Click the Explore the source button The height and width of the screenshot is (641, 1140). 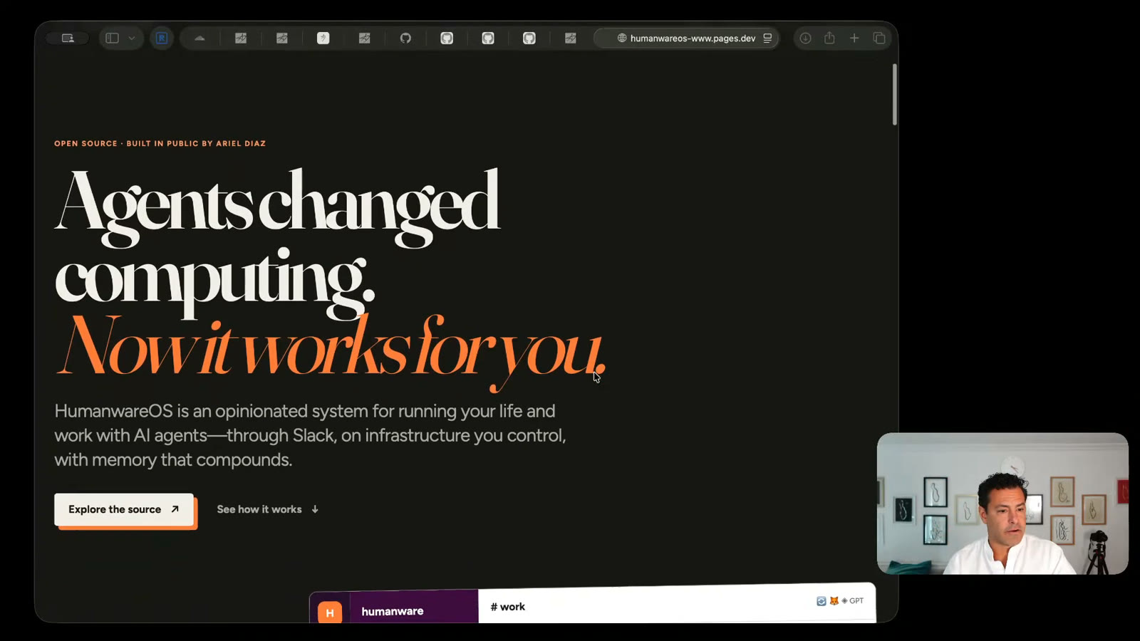click(124, 509)
